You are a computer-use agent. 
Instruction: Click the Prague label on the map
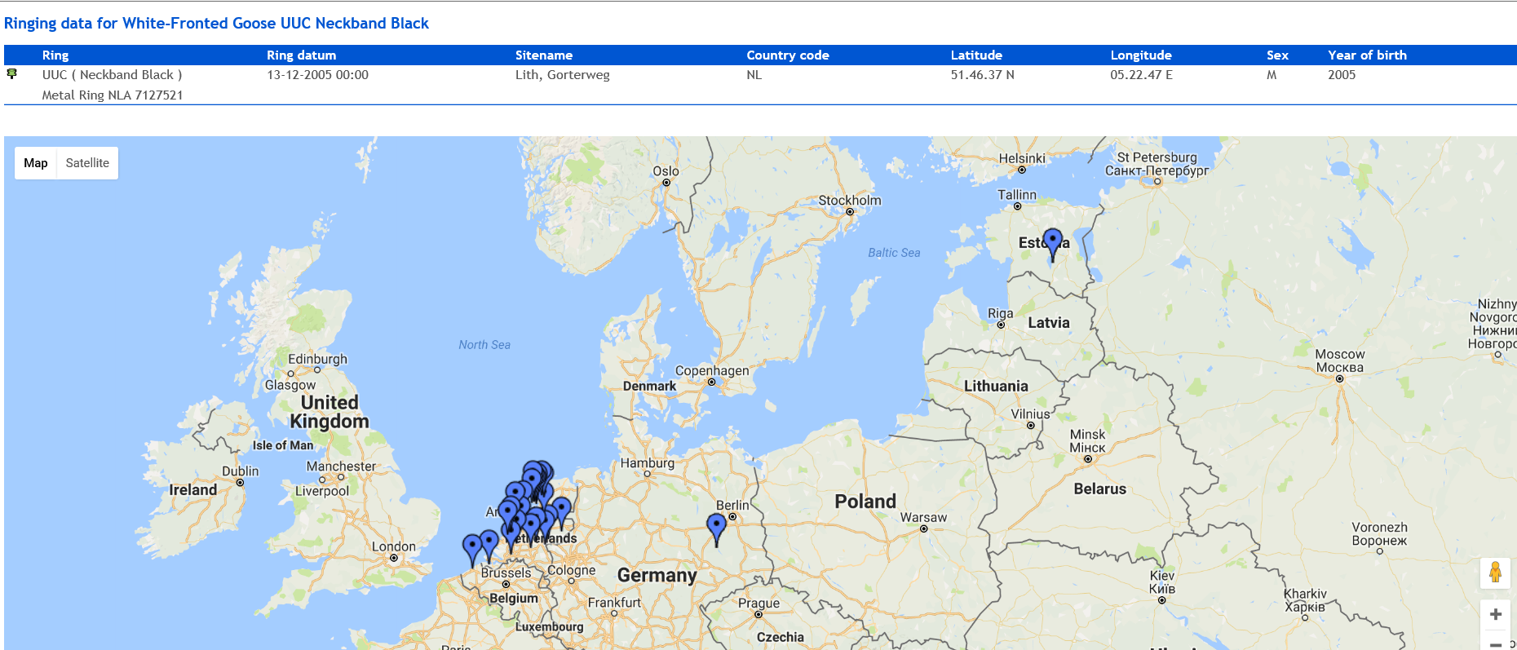[758, 604]
